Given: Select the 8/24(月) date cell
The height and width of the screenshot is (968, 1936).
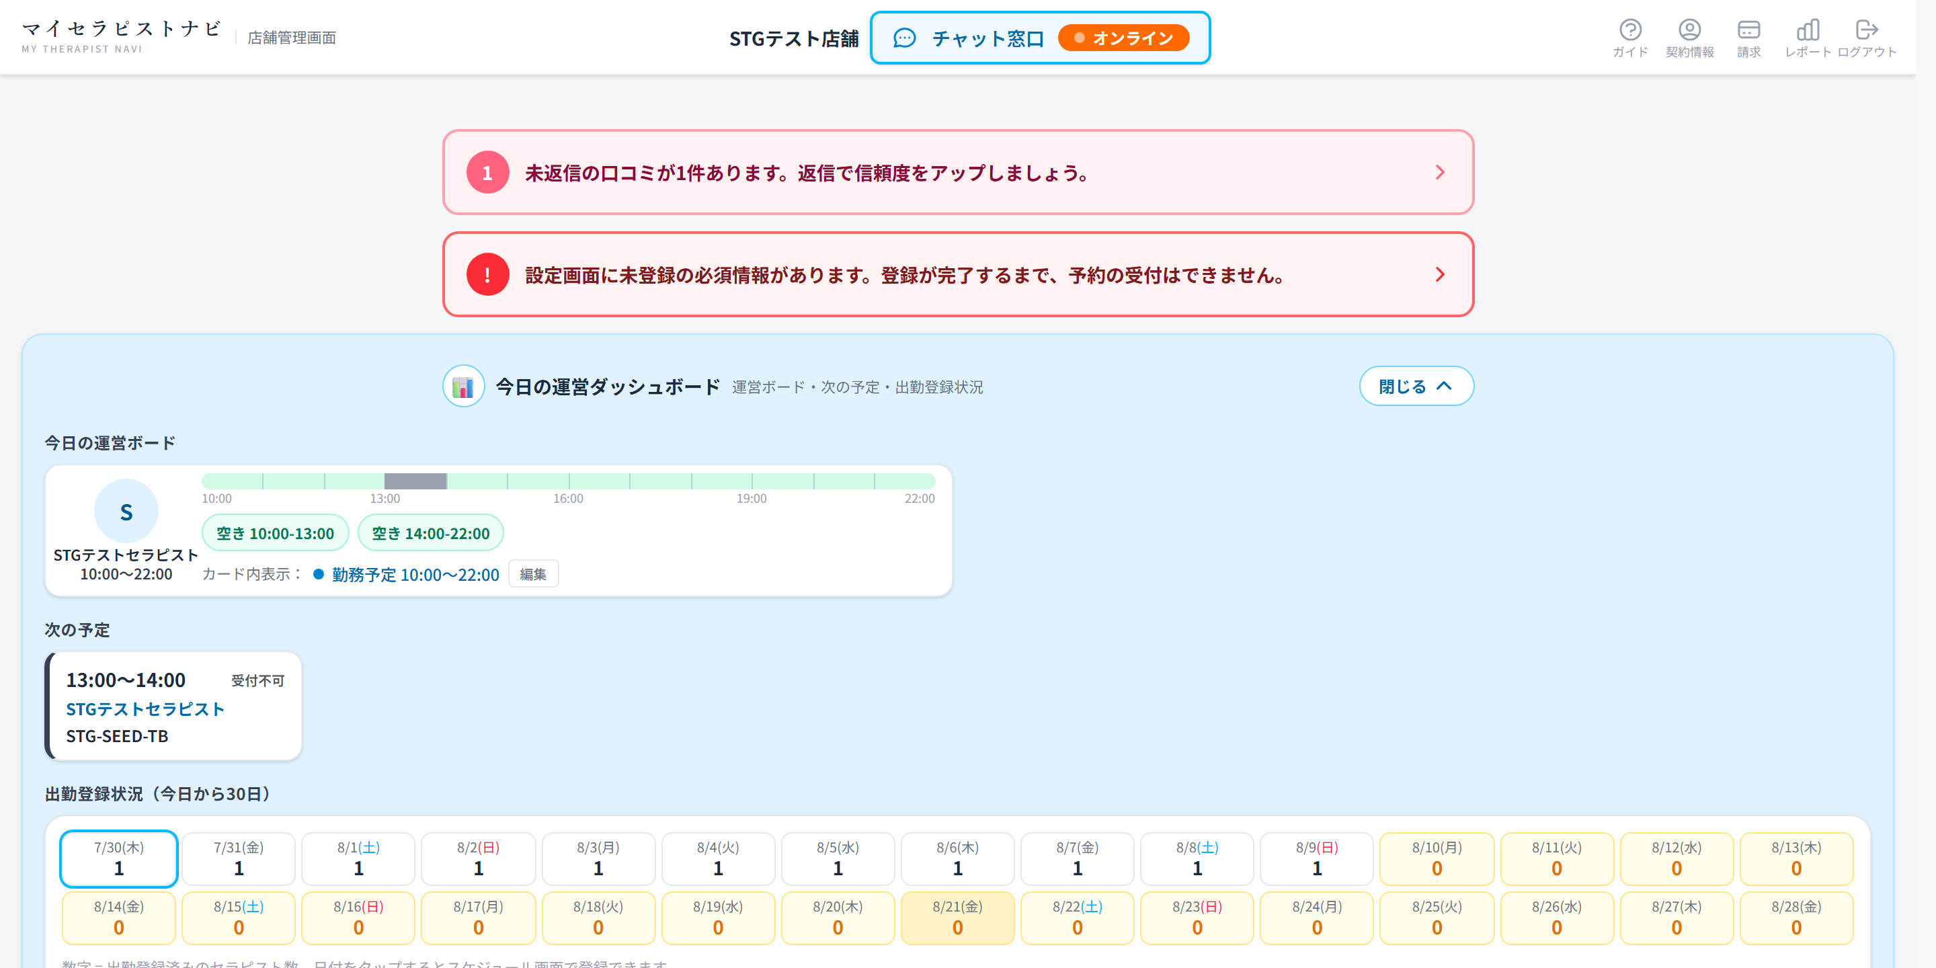Looking at the screenshot, I should tap(1317, 918).
